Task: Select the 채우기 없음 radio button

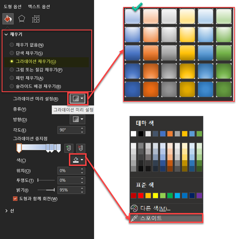Action: coord(11,45)
